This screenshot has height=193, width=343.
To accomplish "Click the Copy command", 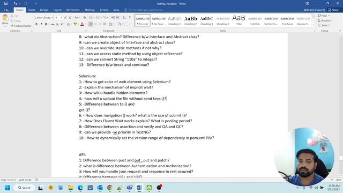I will [x=16, y=21].
